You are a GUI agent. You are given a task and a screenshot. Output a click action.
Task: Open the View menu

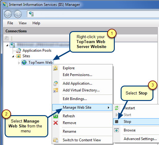[x=23, y=23]
